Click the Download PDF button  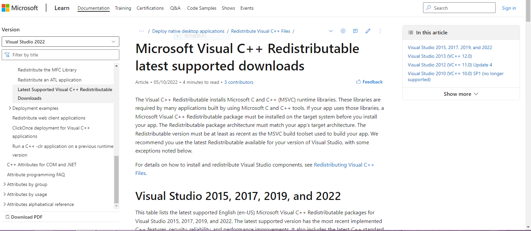(x=24, y=217)
